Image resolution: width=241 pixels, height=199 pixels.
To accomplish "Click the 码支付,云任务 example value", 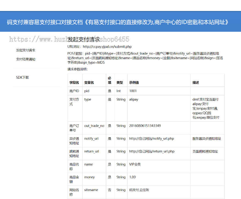I will coord(139,190).
